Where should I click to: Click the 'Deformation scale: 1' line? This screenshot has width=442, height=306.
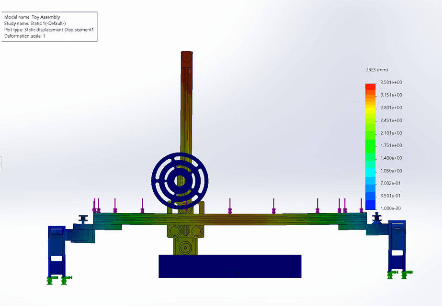[x=24, y=36]
